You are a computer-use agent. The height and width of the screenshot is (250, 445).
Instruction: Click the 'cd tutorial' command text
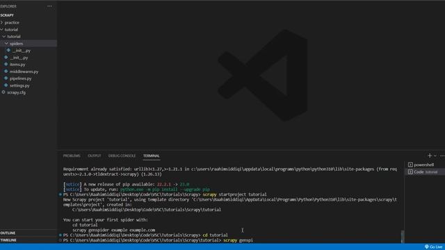pos(215,235)
